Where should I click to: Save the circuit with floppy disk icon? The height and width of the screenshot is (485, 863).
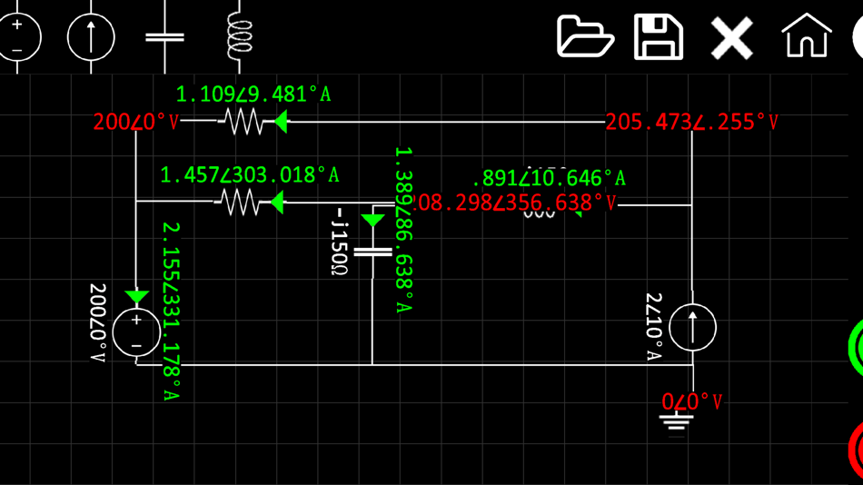(x=659, y=37)
